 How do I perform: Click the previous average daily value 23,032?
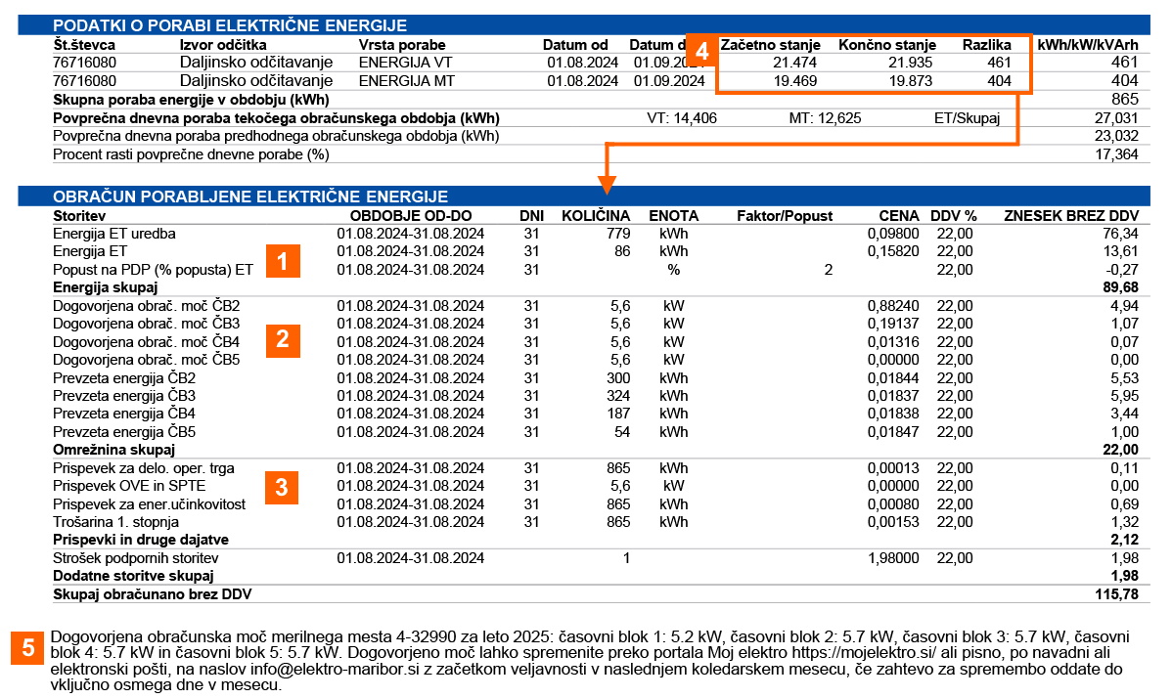click(1116, 136)
